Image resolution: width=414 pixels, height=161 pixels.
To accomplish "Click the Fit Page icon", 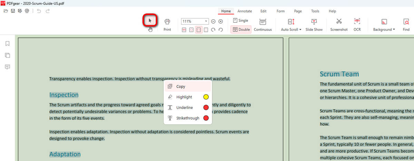I will point(191,30).
